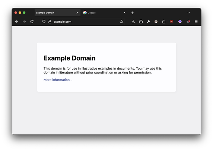
Task: Switch to the Example Domain tab
Action: [57, 13]
